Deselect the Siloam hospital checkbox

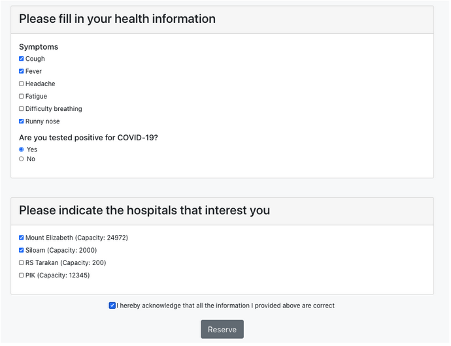pos(22,250)
